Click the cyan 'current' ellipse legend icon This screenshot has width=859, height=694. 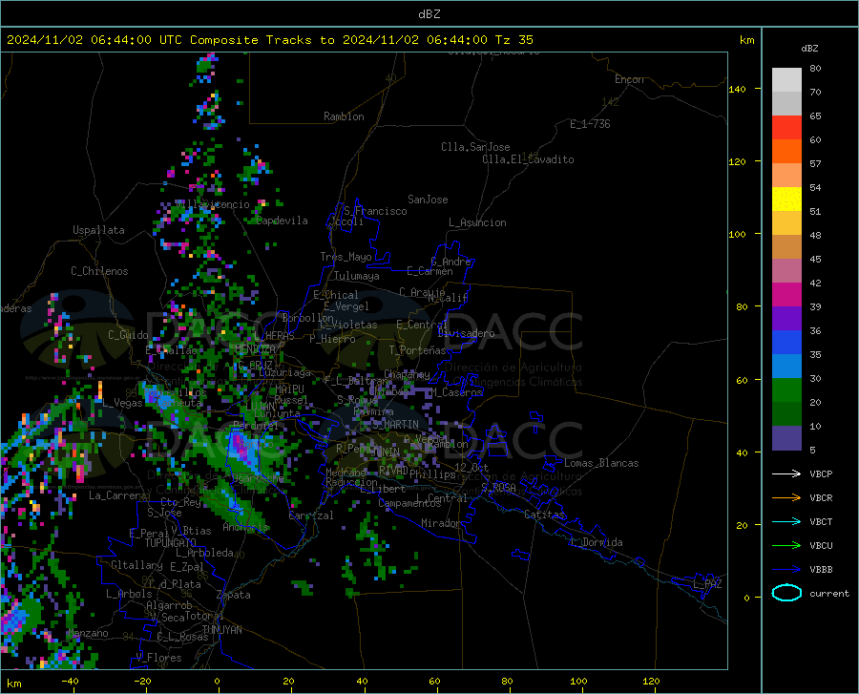click(x=786, y=593)
